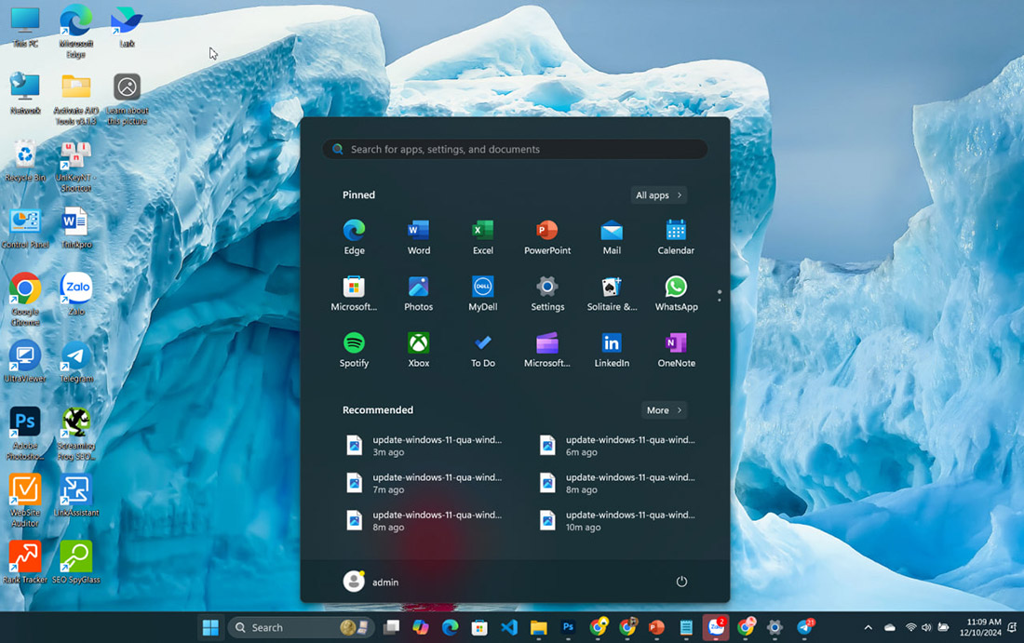Viewport: 1024px width, 643px height.
Task: Click the Start menu search field
Action: (514, 149)
